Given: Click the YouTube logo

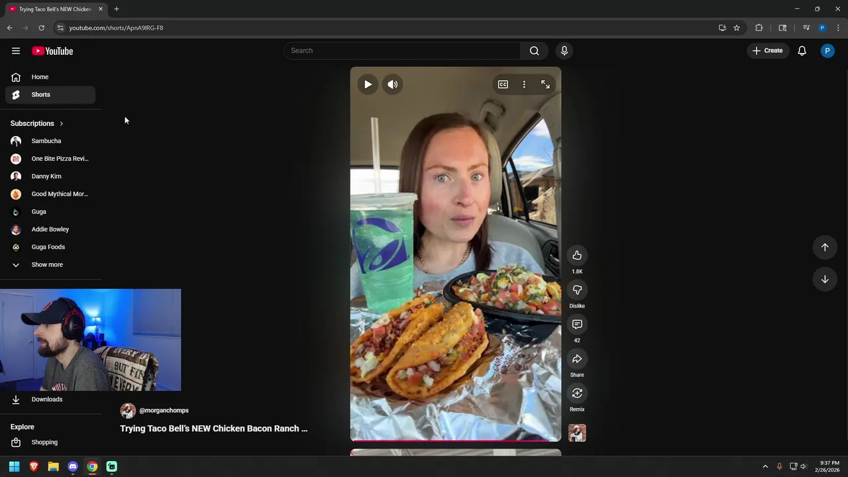Looking at the screenshot, I should pyautogui.click(x=52, y=51).
